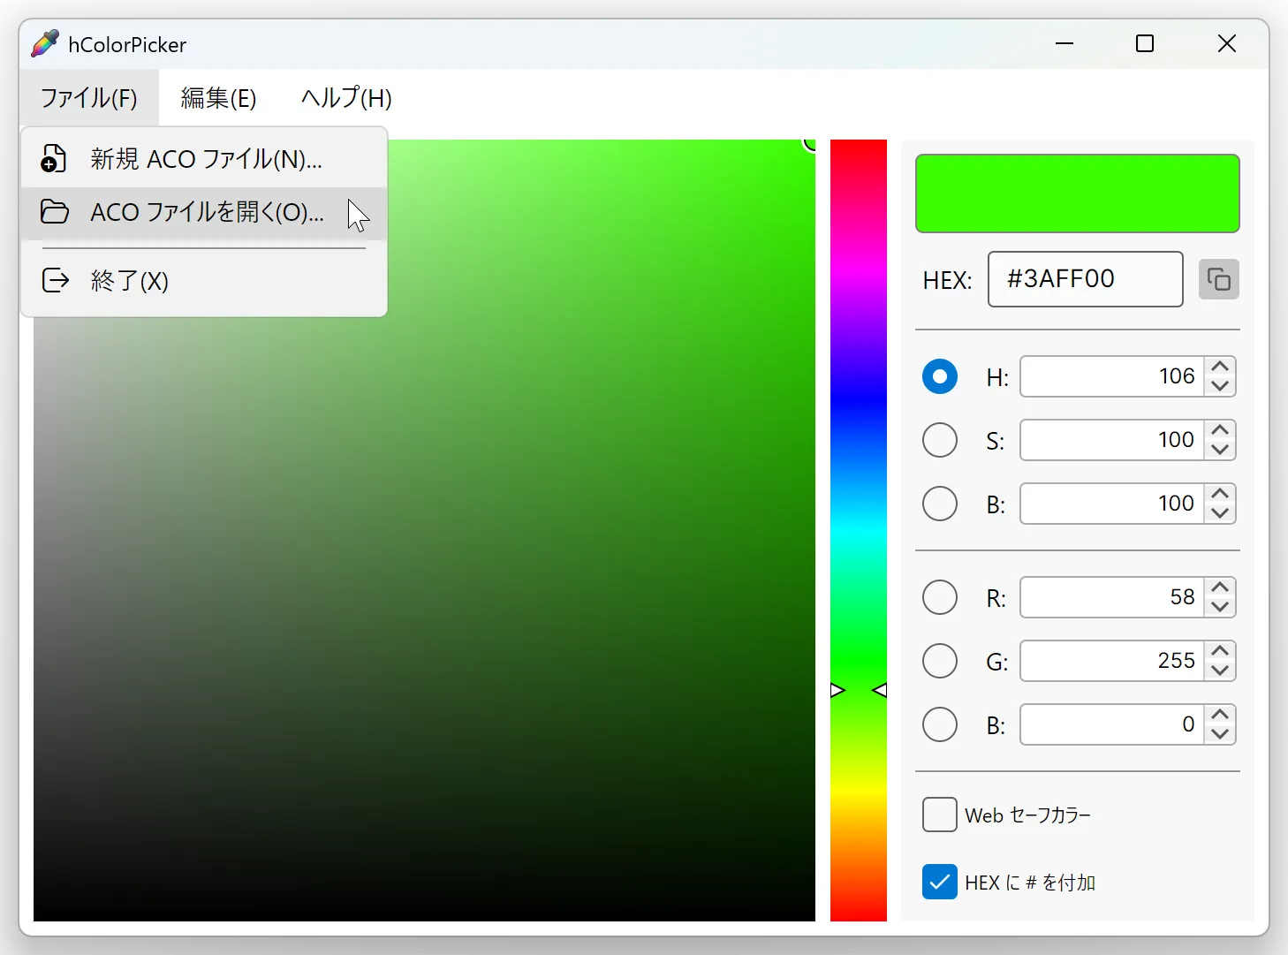Open the ヘルプ(H) menu
The width and height of the screenshot is (1288, 955).
pos(345,98)
